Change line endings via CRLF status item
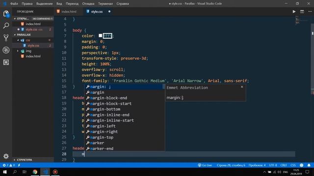The image size is (314, 176). pyautogui.click(x=284, y=165)
